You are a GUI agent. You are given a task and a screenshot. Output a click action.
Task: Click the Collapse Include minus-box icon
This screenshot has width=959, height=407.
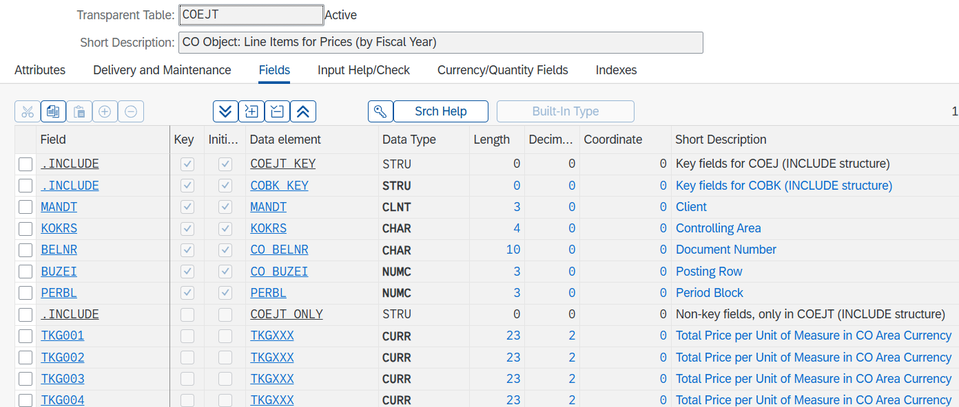tap(277, 111)
